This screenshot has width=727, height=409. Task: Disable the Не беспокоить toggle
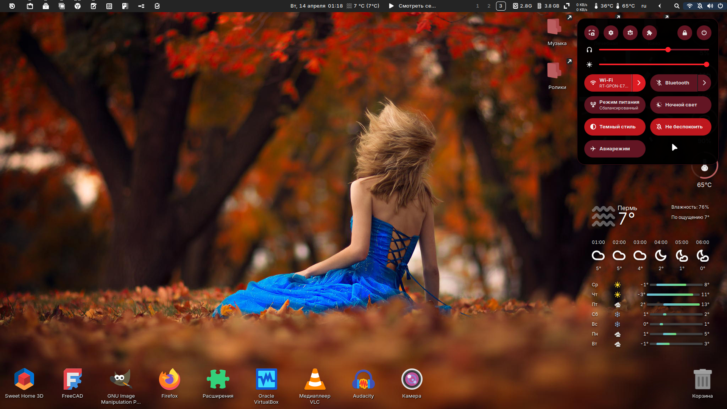[680, 127]
